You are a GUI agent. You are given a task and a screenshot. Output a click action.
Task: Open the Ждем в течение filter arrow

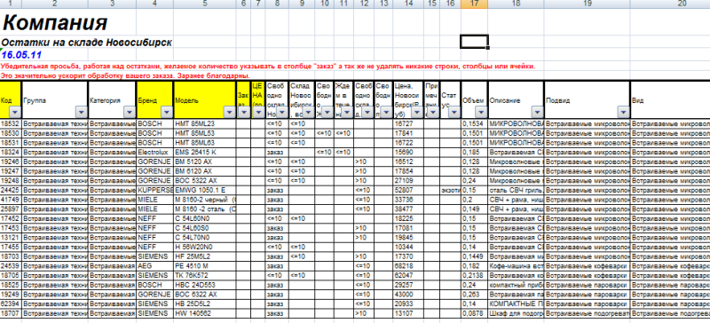pyautogui.click(x=347, y=112)
